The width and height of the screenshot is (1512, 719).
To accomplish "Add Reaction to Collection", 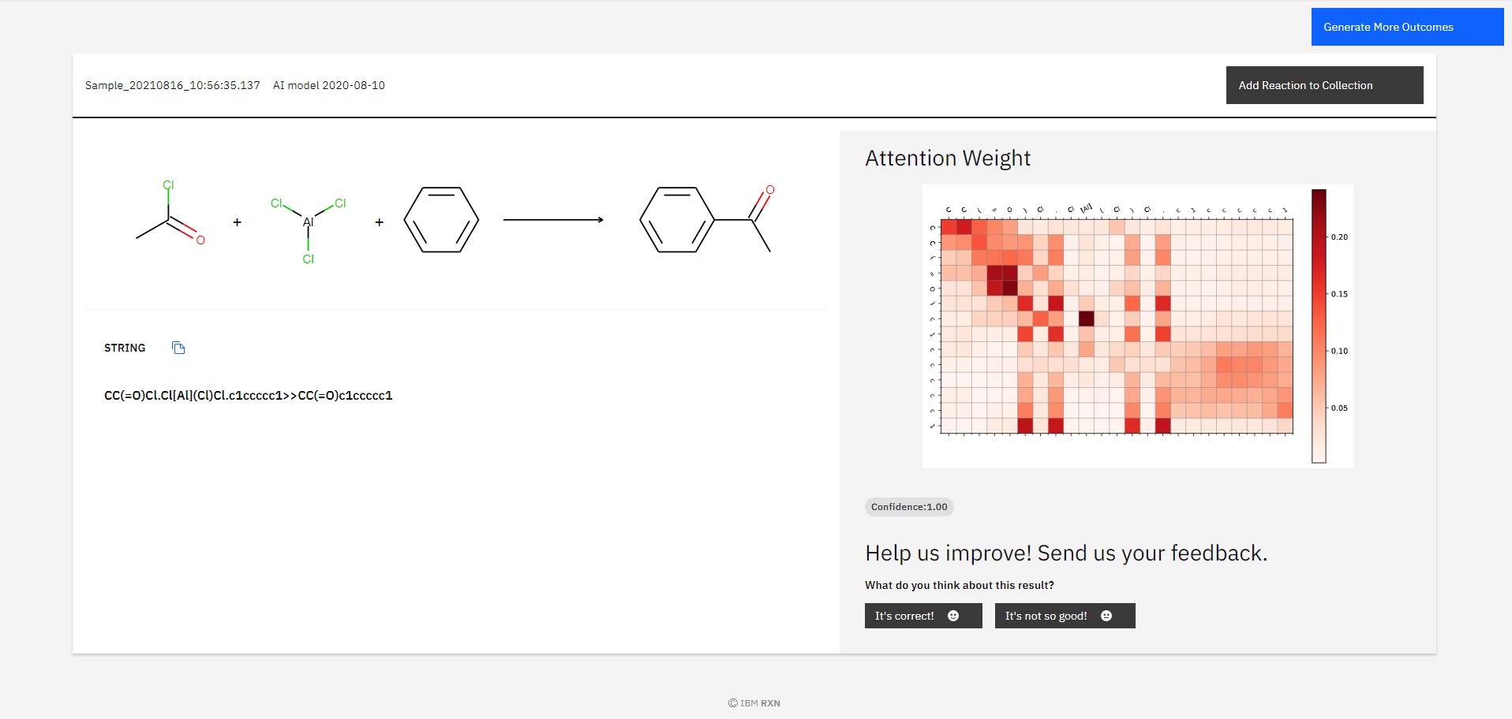I will [x=1324, y=84].
